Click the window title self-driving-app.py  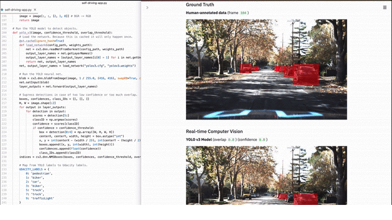[x=94, y=3]
